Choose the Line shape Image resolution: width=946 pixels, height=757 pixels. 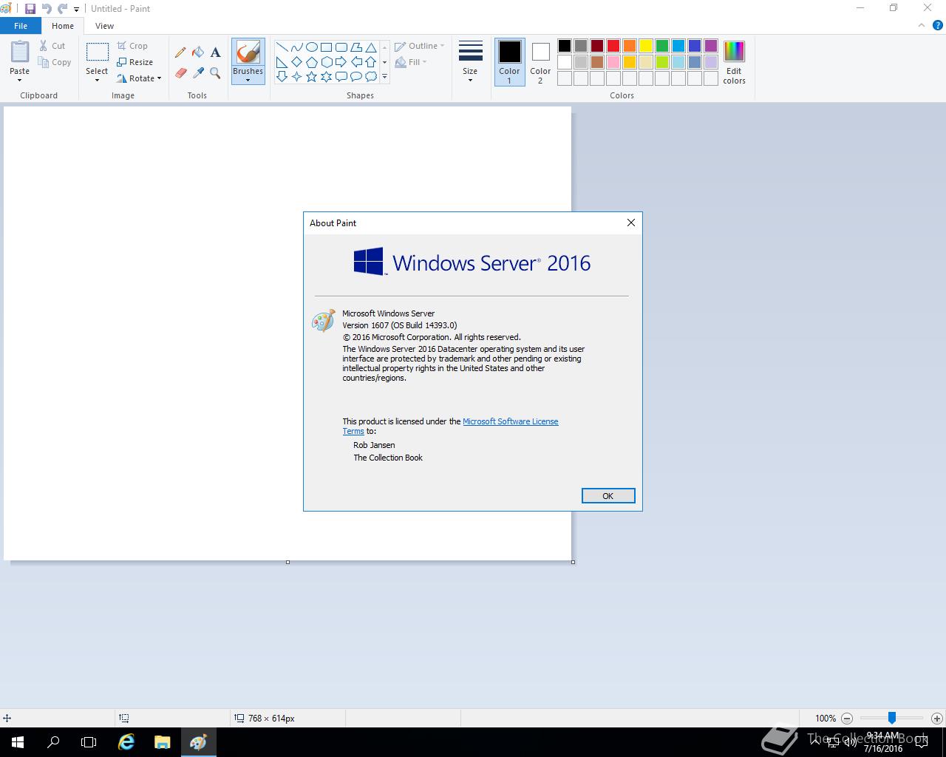coord(282,47)
